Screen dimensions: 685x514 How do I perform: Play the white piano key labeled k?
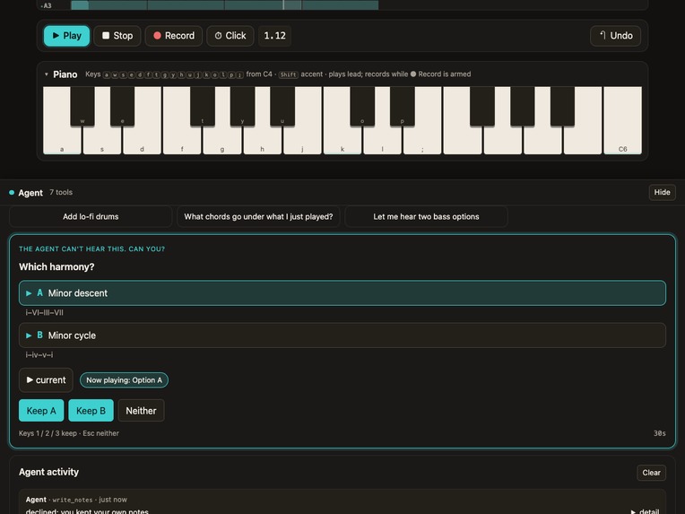pos(342,140)
